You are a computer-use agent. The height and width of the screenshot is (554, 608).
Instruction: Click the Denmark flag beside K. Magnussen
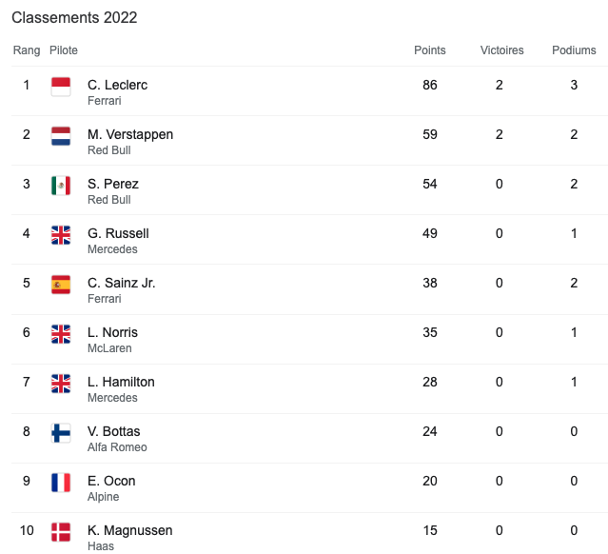[x=61, y=532]
